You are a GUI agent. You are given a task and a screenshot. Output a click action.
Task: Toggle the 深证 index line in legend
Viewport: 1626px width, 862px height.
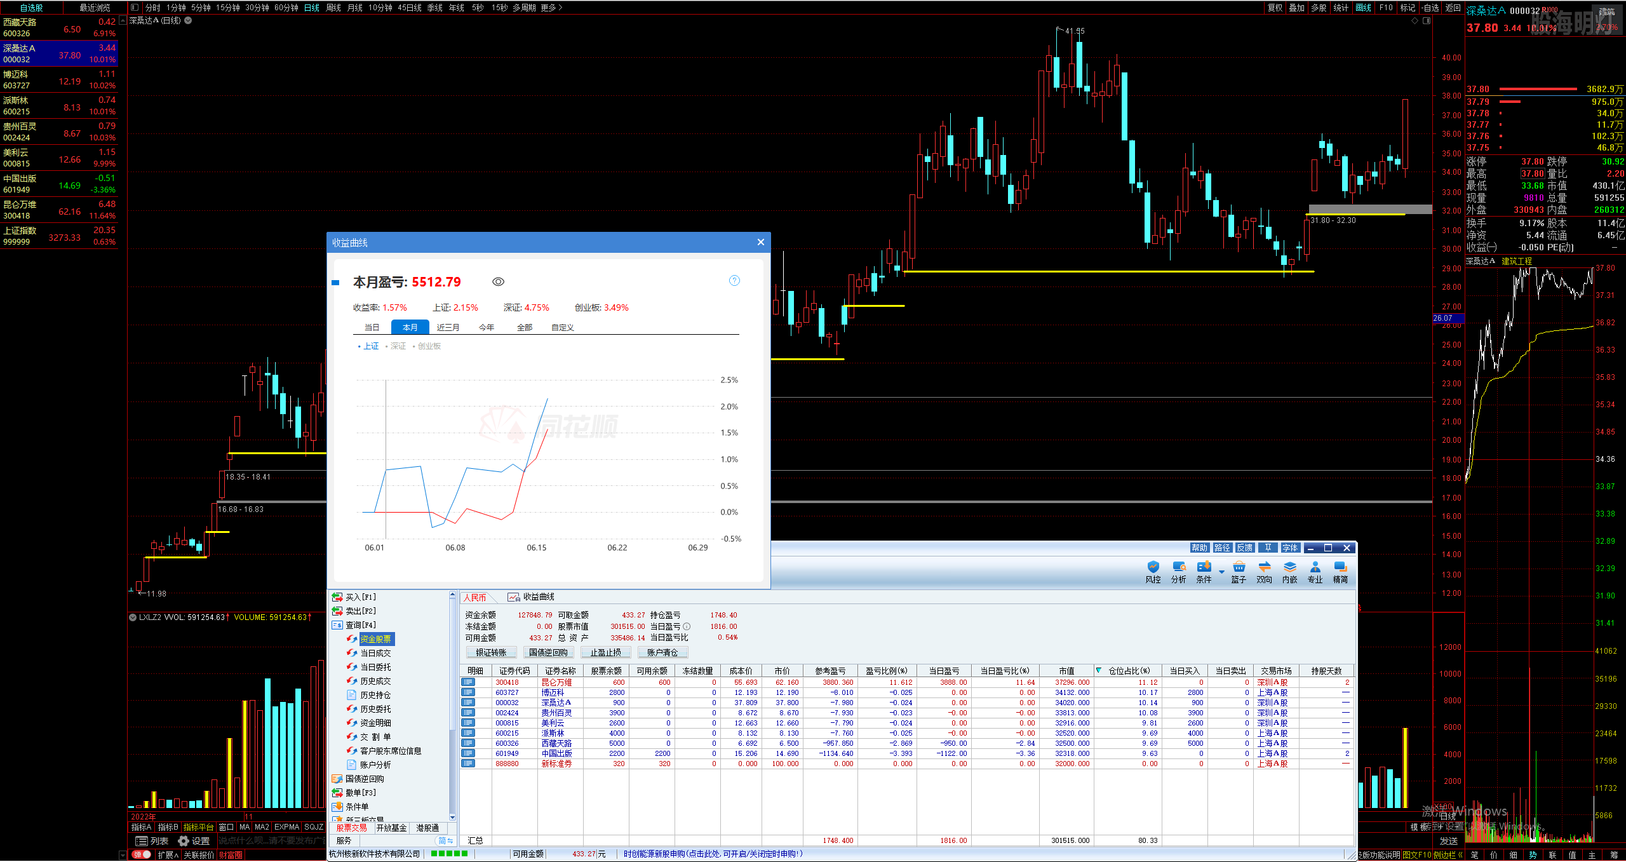(396, 346)
